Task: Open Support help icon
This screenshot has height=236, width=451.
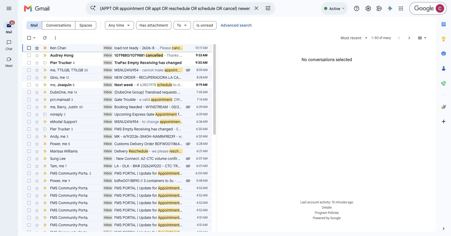Action: [x=357, y=8]
